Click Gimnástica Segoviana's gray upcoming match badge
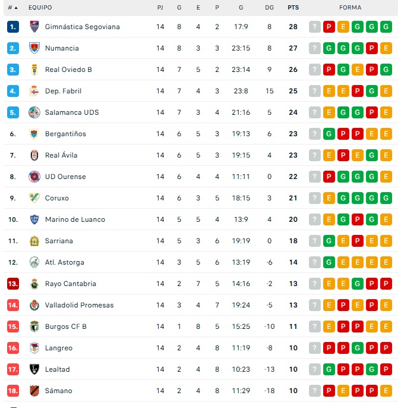This screenshot has height=408, width=398. pyautogui.click(x=315, y=27)
